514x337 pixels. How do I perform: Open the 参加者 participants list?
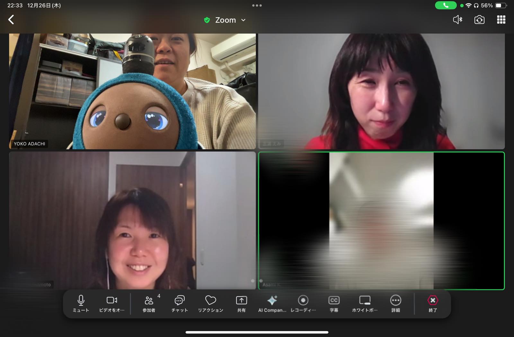tap(149, 303)
